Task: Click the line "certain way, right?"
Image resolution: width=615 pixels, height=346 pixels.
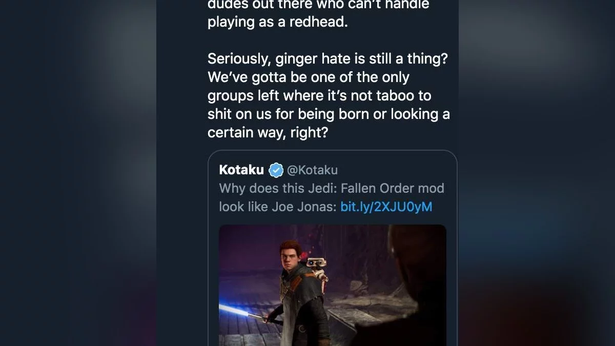Action: 268,133
